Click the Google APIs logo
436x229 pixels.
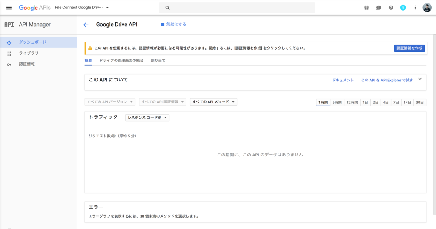click(34, 8)
